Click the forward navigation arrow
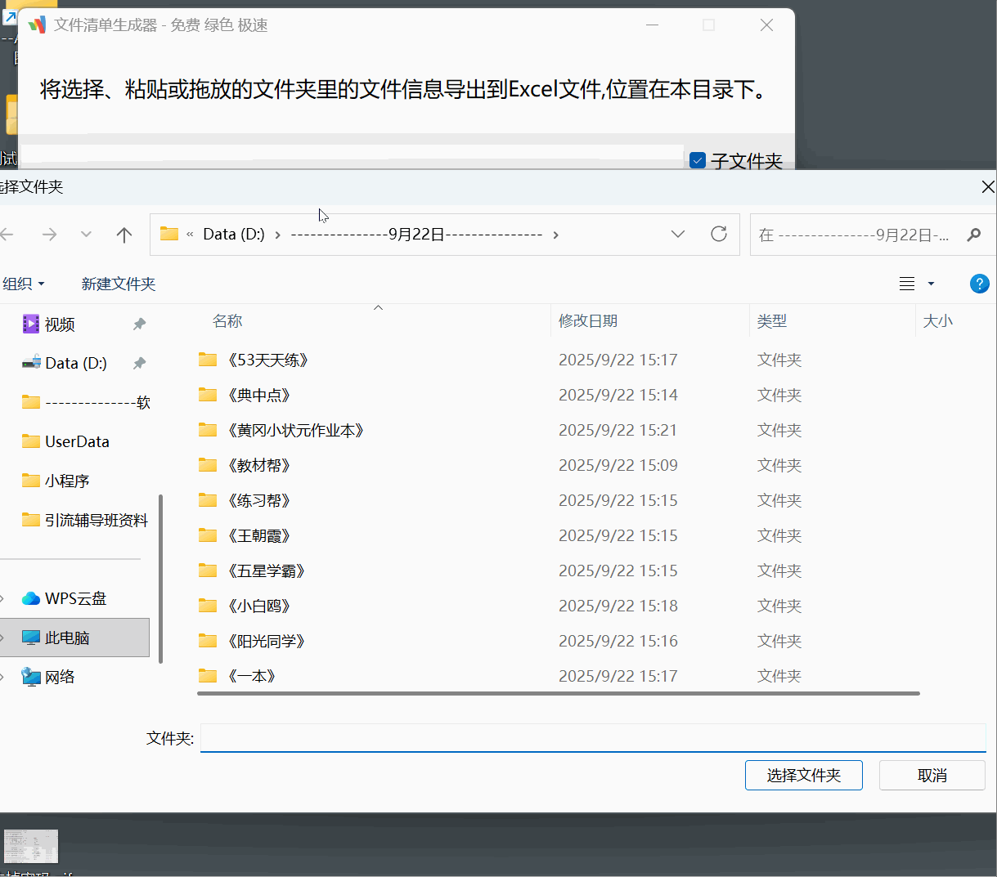 49,235
